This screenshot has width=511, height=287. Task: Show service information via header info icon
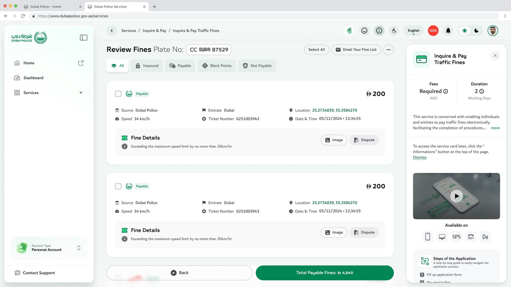379,31
